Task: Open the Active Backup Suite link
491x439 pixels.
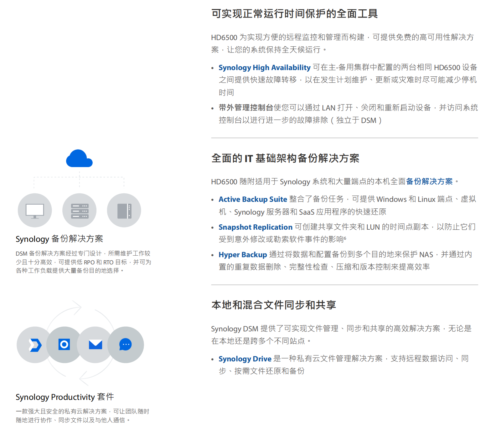Action: (x=253, y=199)
